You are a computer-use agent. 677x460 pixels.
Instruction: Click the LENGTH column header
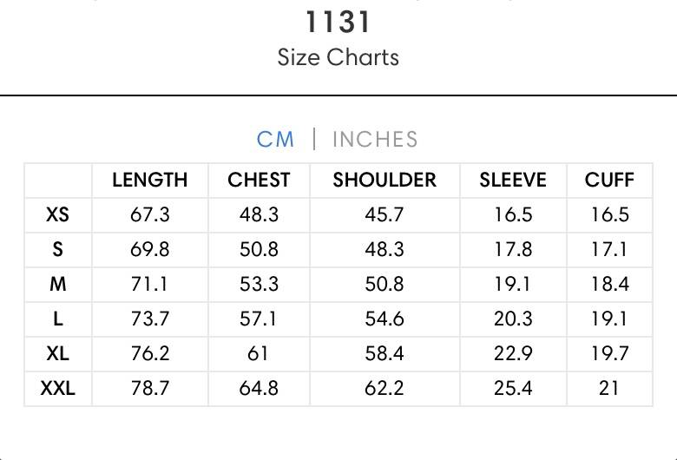(150, 180)
